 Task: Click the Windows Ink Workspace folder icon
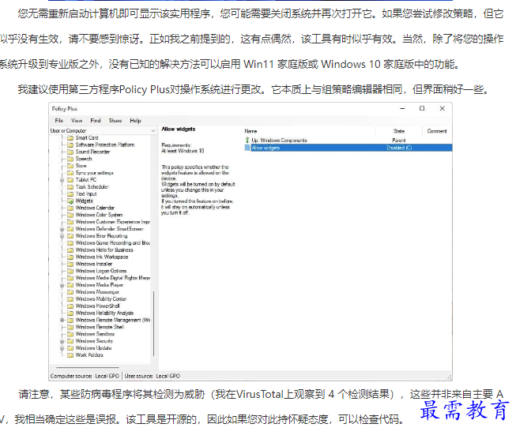tap(70, 257)
